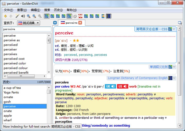Select 'perceived cost' in word list
This screenshot has width=185, height=131.
pyautogui.click(x=14, y=59)
